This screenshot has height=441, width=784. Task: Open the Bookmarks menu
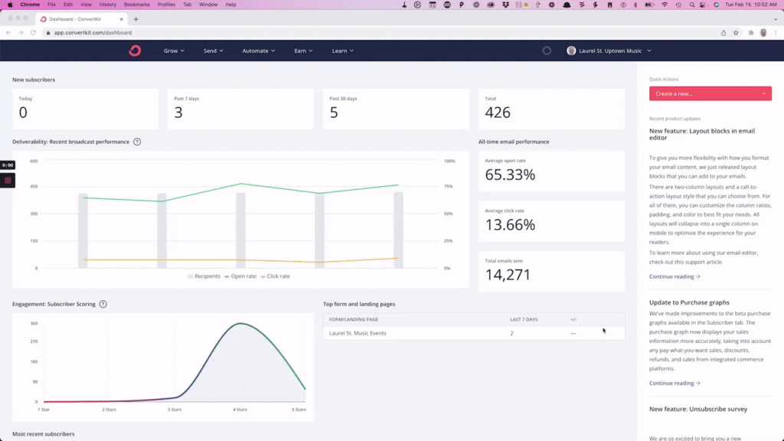point(137,5)
